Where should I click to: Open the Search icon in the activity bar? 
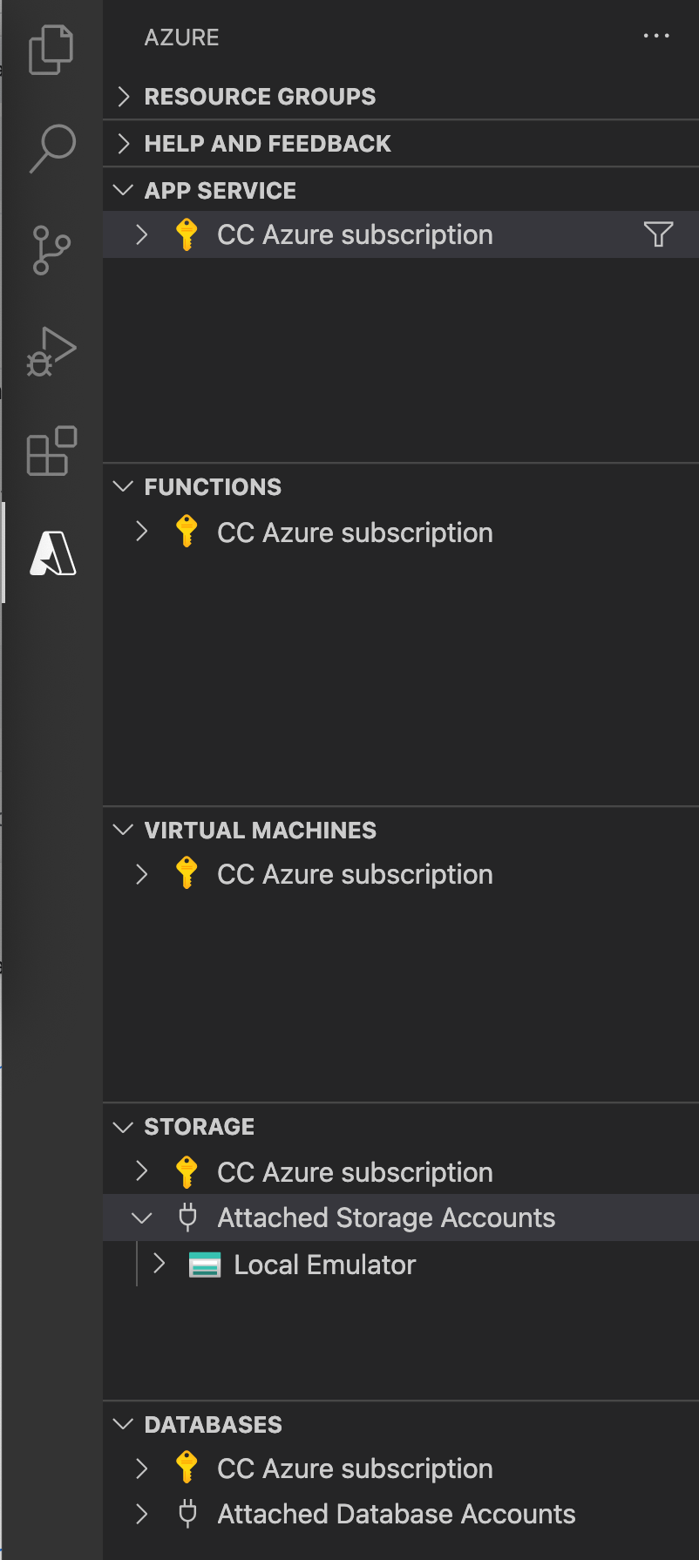[x=51, y=149]
